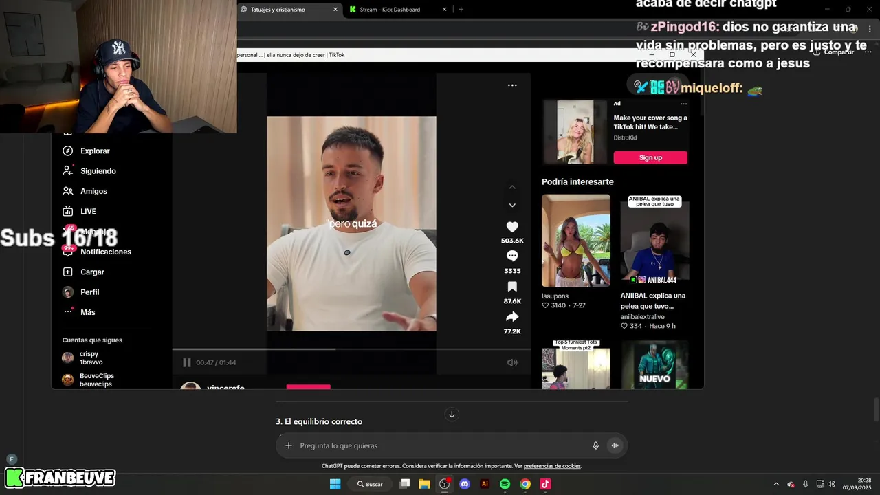Open preferencias de cookies link

click(x=552, y=466)
